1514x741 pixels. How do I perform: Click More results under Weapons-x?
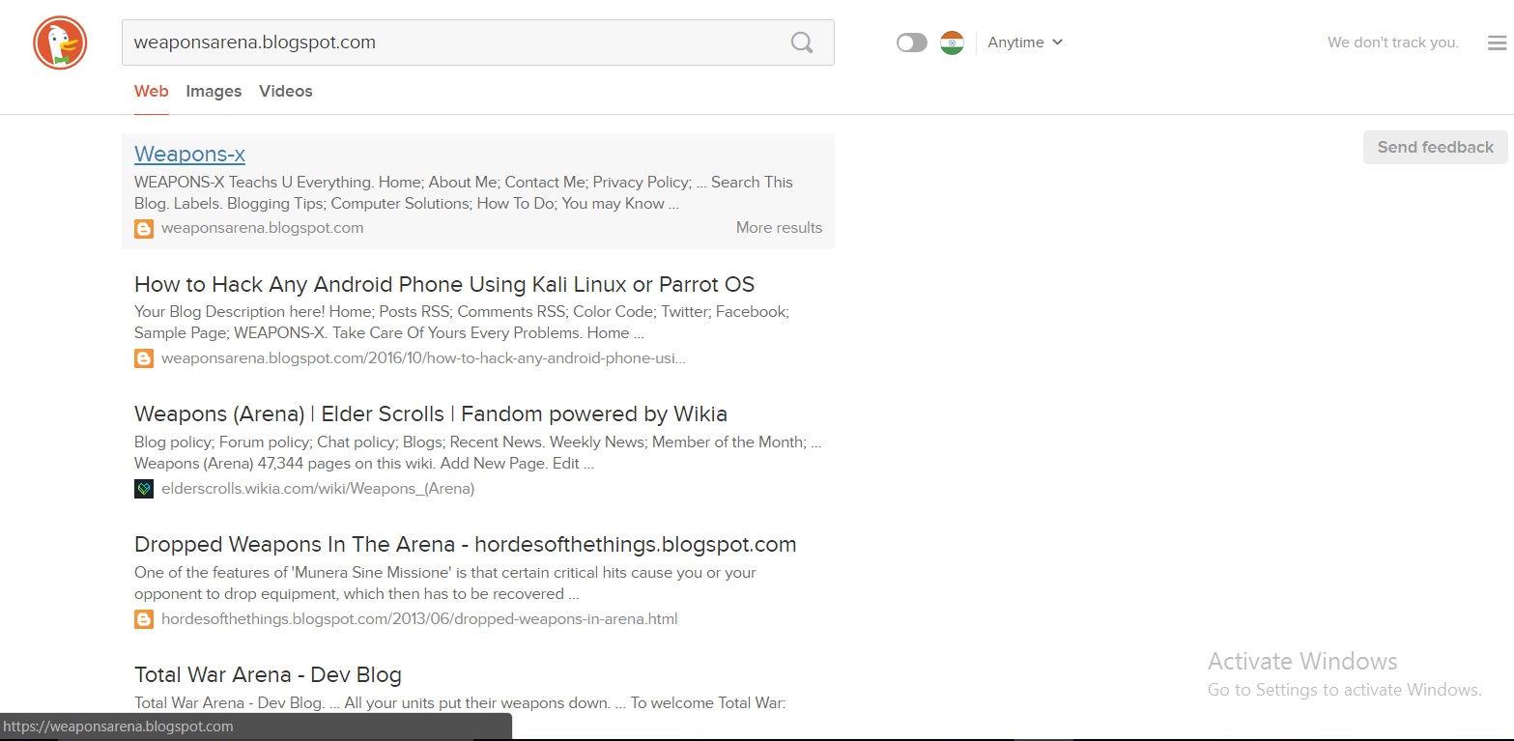pos(779,228)
